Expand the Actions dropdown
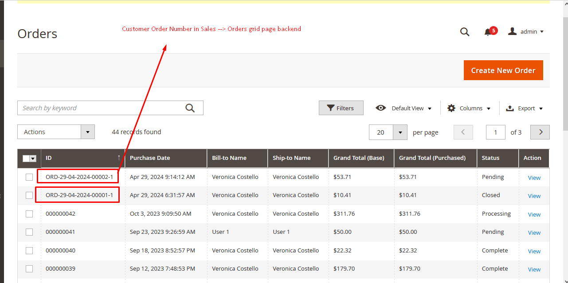The height and width of the screenshot is (283, 568). point(88,132)
